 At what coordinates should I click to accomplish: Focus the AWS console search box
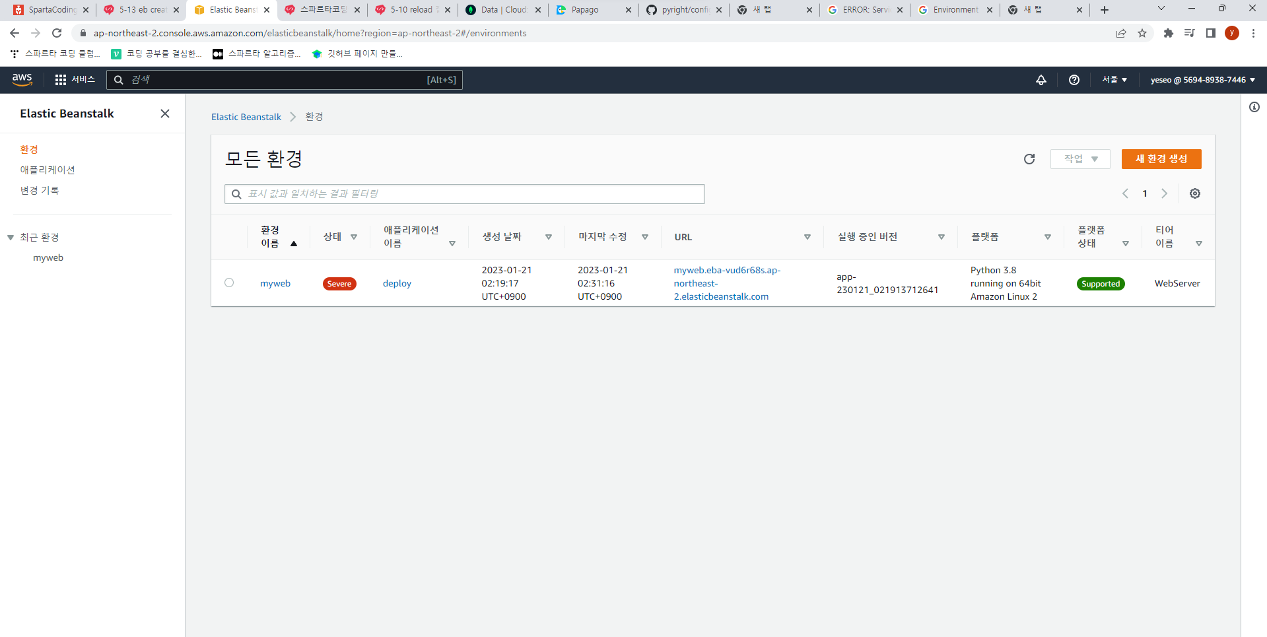[285, 80]
